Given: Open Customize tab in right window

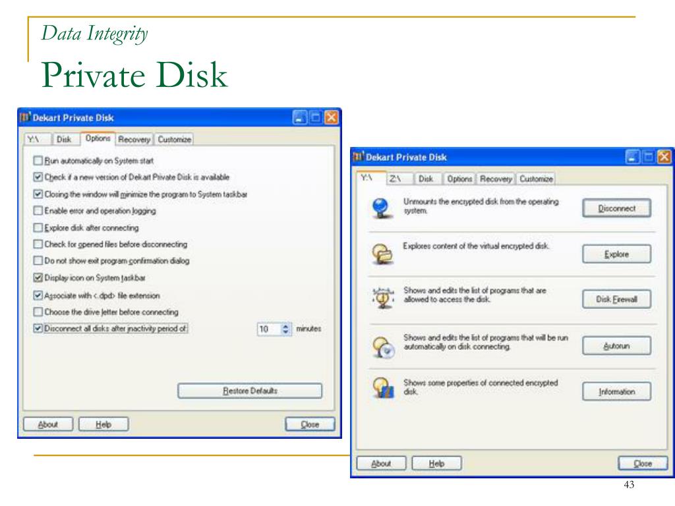Looking at the screenshot, I should click(x=536, y=179).
